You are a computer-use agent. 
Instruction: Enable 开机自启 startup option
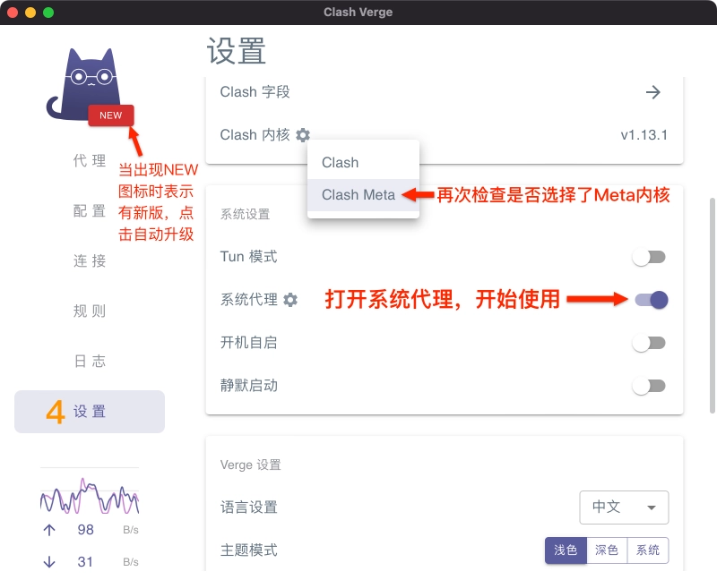(x=648, y=343)
